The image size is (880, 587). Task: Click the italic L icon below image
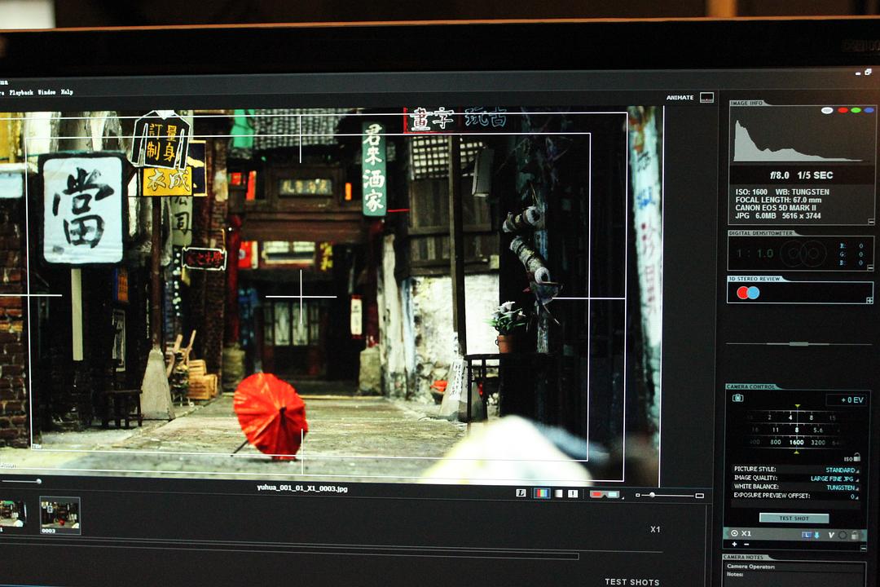(x=521, y=493)
